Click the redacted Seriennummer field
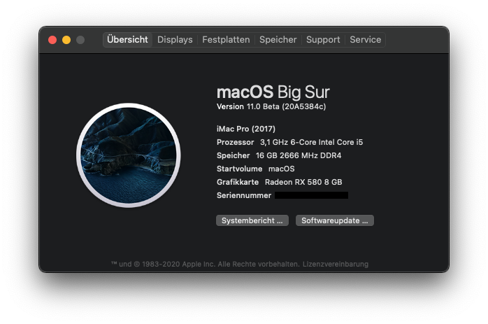Screen dimensions: 488x324 pyautogui.click(x=312, y=195)
